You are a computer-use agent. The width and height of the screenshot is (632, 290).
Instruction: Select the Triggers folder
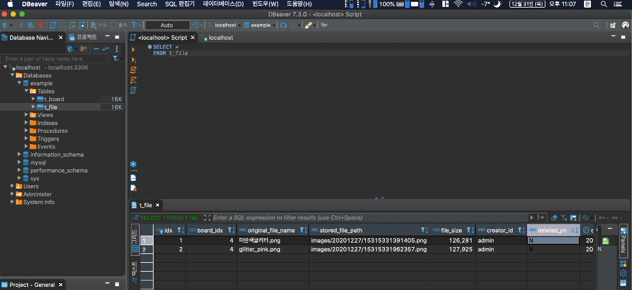point(48,138)
